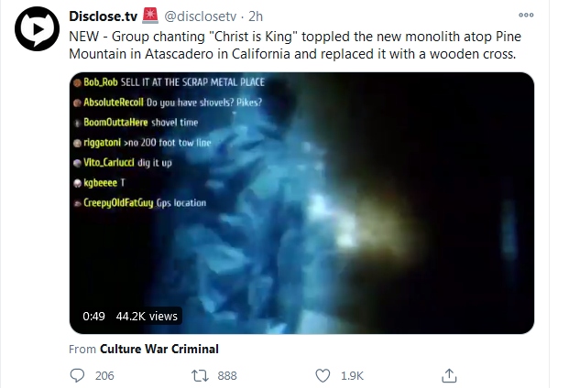This screenshot has height=388, width=569.
Task: Click the reply speech bubble icon
Action: tap(78, 375)
